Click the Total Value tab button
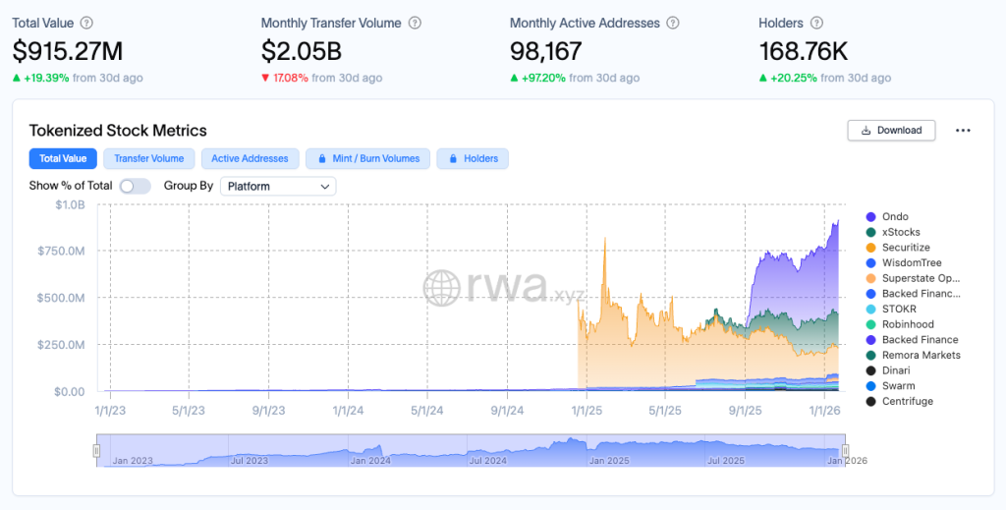The image size is (1006, 510). (x=63, y=158)
